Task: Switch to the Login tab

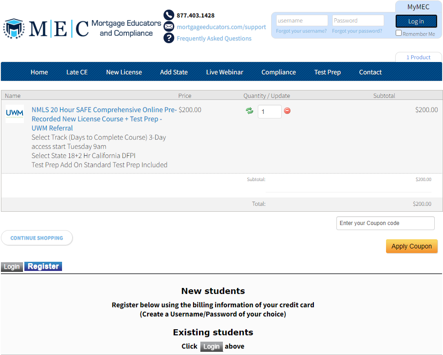Action: (12, 267)
